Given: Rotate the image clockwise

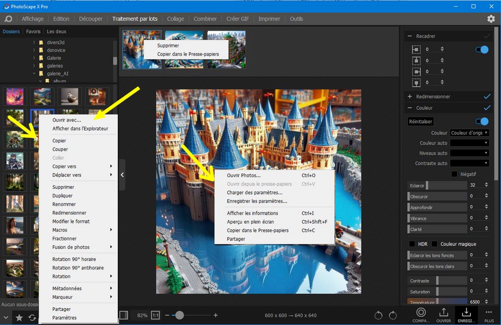Looking at the screenshot, I should (393, 315).
